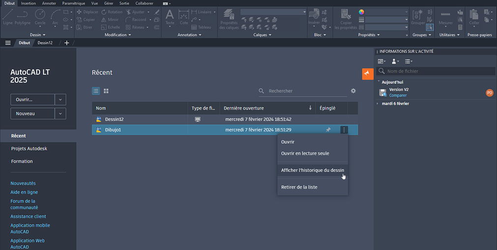This screenshot has height=250, width=497.
Task: Switch recent files to list view
Action: (96, 91)
